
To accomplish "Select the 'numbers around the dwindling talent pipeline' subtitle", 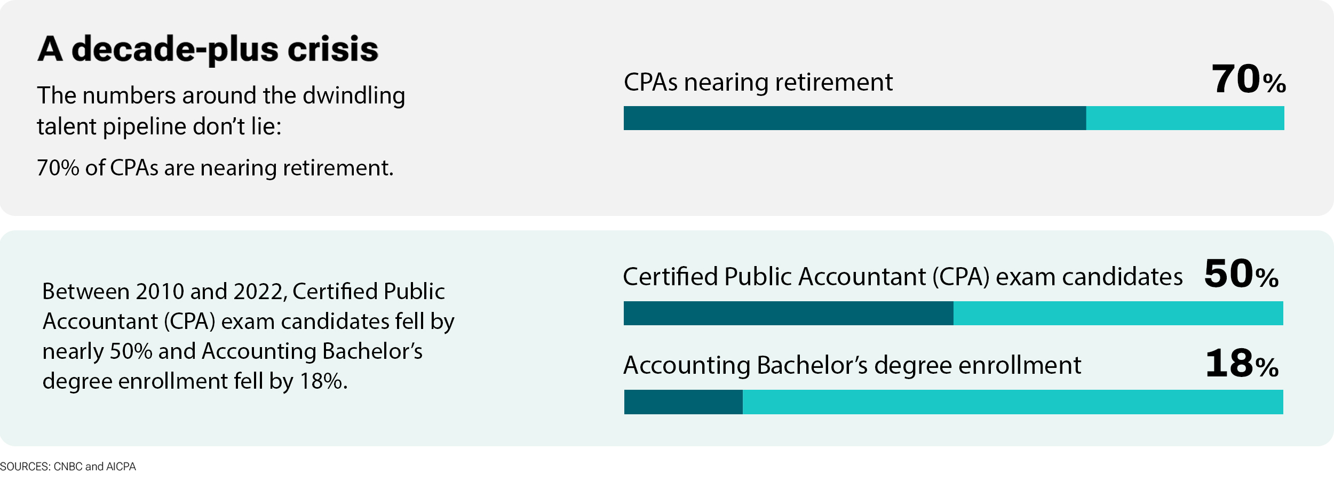I will [x=220, y=111].
